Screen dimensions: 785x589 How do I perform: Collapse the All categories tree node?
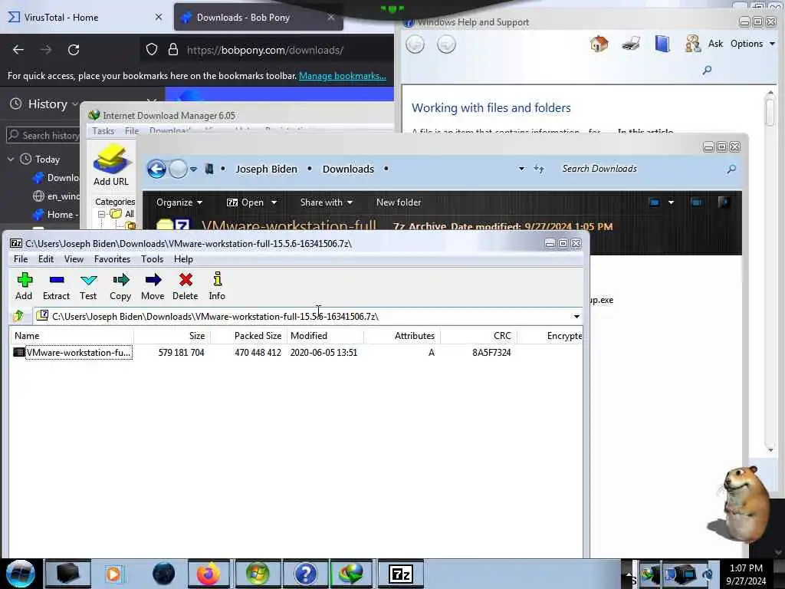[x=101, y=214]
